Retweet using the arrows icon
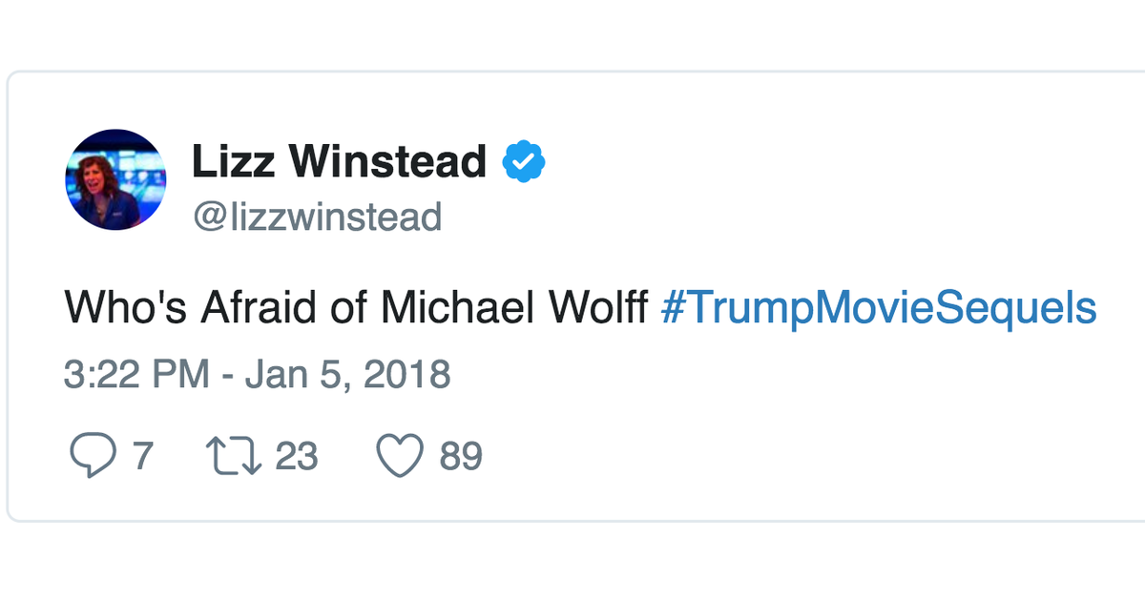 pos(232,456)
